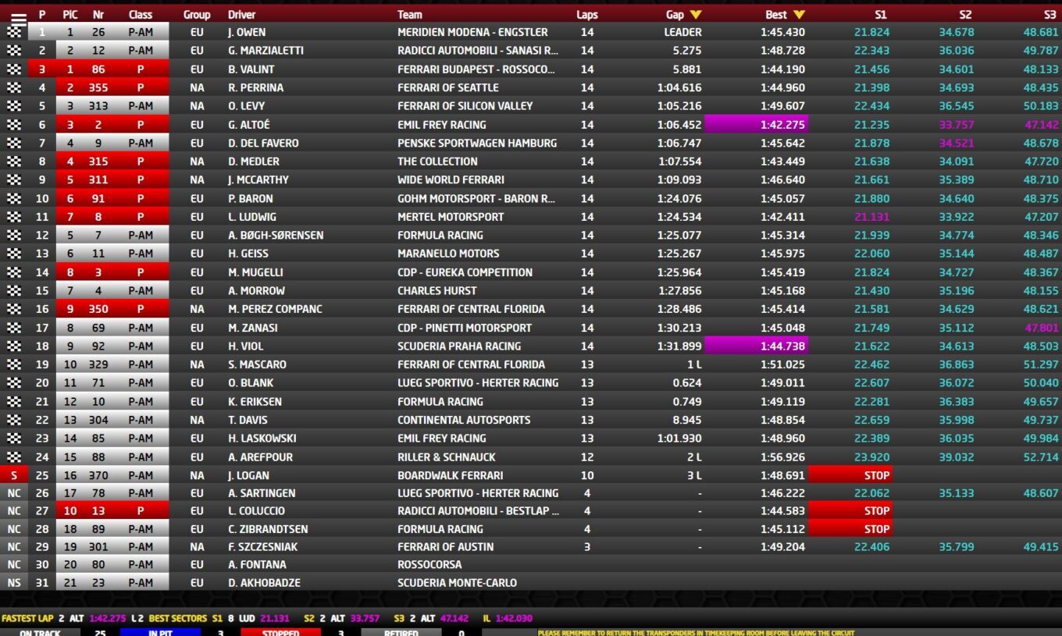
Task: Click driver A. Bøgh-Sørensen
Action: tap(276, 235)
